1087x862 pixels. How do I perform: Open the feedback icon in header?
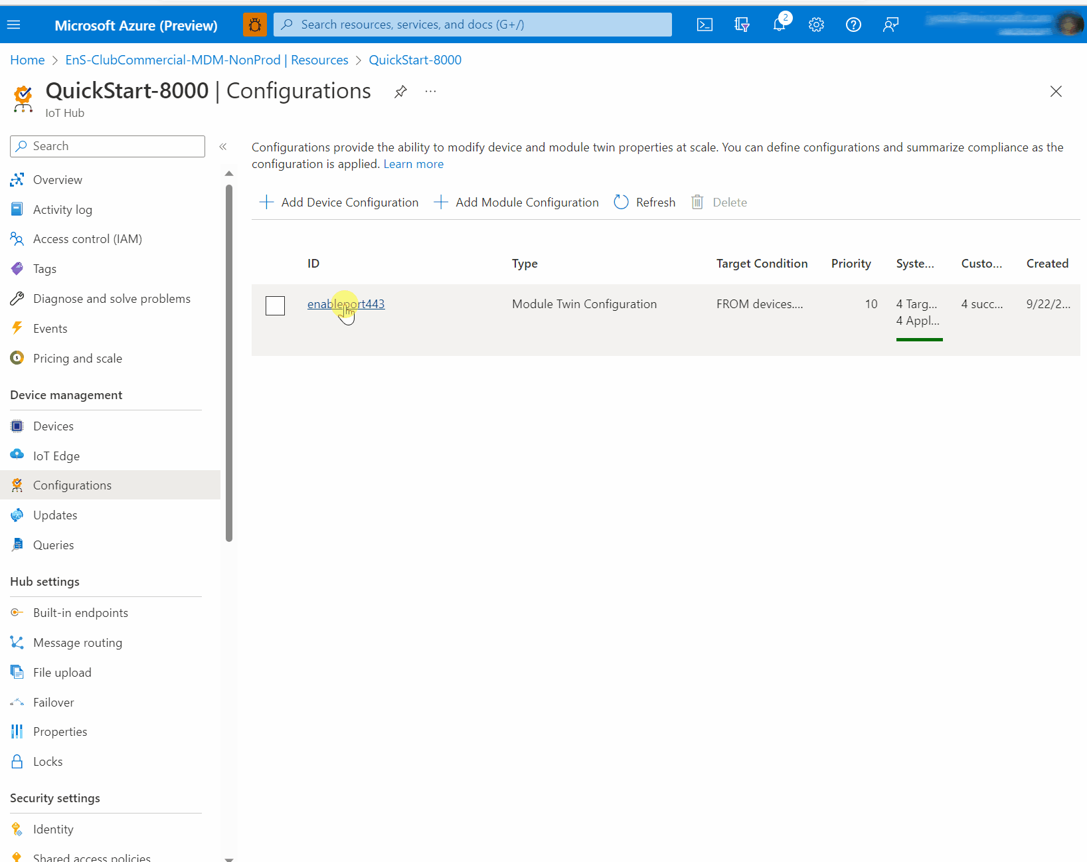coord(890,25)
